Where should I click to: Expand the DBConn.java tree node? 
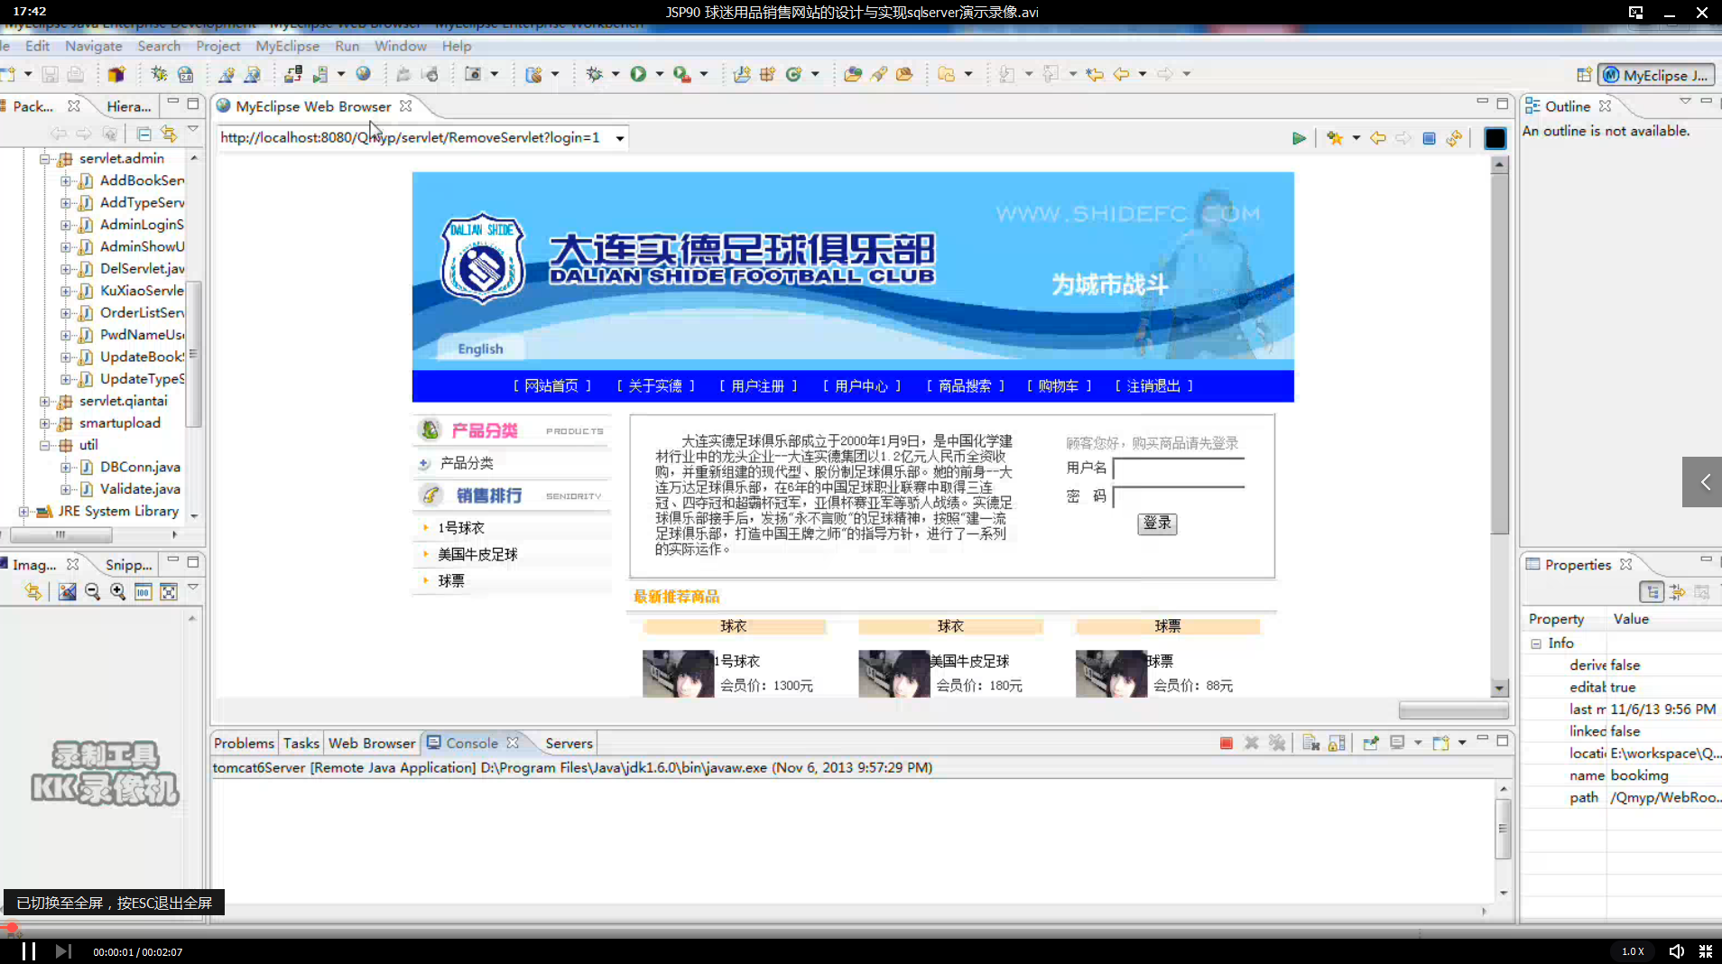(x=65, y=468)
